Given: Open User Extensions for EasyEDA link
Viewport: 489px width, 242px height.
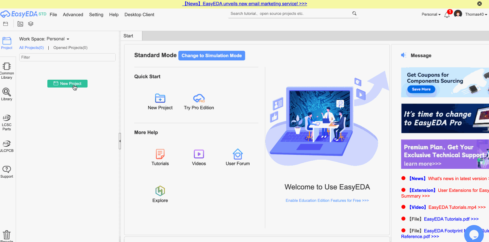Looking at the screenshot, I should 445,193.
